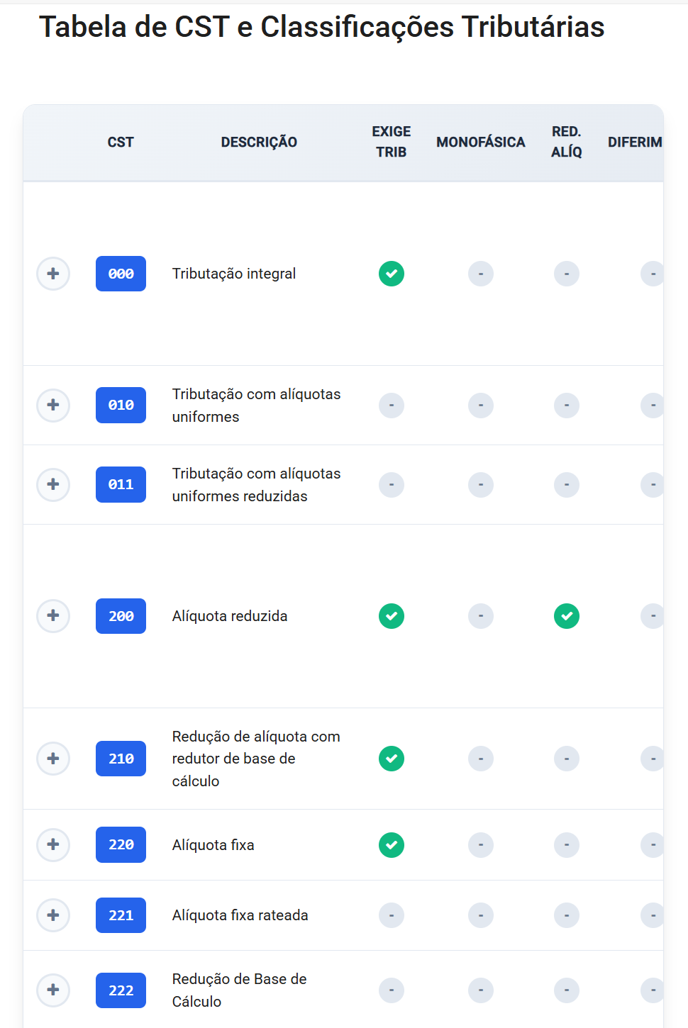
Task: Click the EXIGE TRIB column header
Action: point(392,142)
